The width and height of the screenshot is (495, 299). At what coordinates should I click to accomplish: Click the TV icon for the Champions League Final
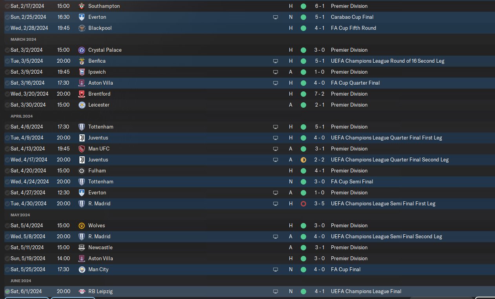(276, 292)
